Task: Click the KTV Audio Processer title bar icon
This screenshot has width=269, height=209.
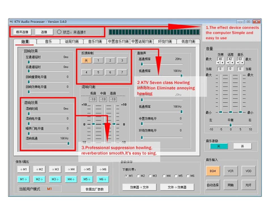Action: [11, 22]
